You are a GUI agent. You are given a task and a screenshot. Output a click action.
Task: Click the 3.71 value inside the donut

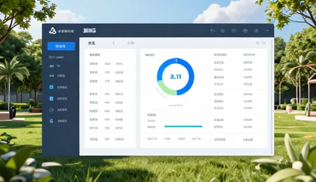176,77
